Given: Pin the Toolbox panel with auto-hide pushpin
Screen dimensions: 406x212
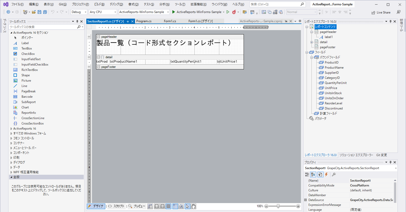Looking at the screenshot, I should click(x=77, y=21).
